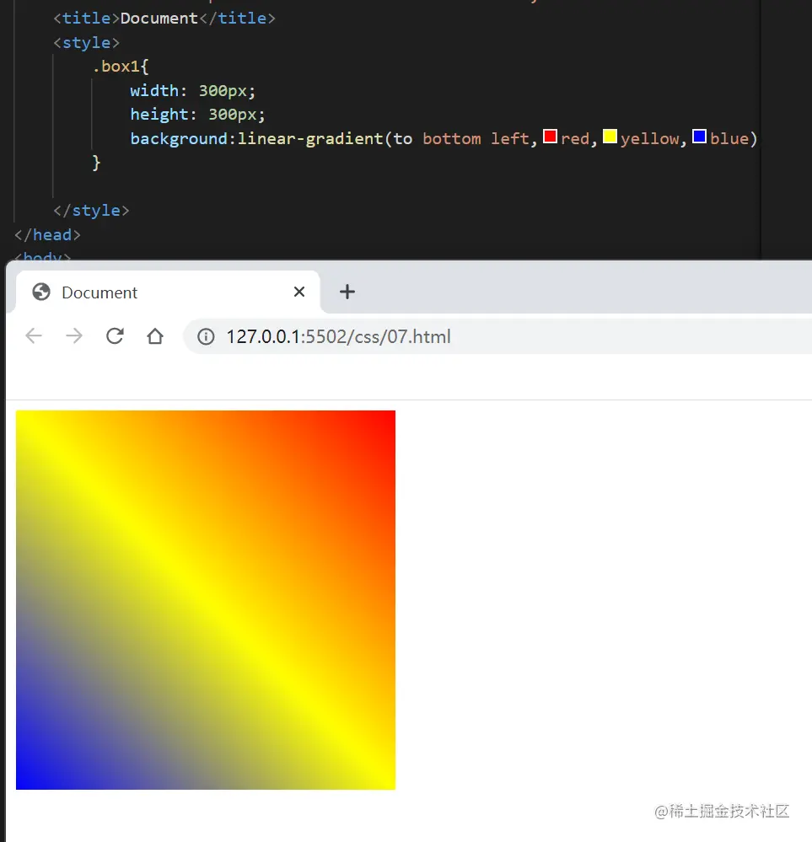Screen dimensions: 812x842
Task: Click the background property in code
Action: point(179,138)
